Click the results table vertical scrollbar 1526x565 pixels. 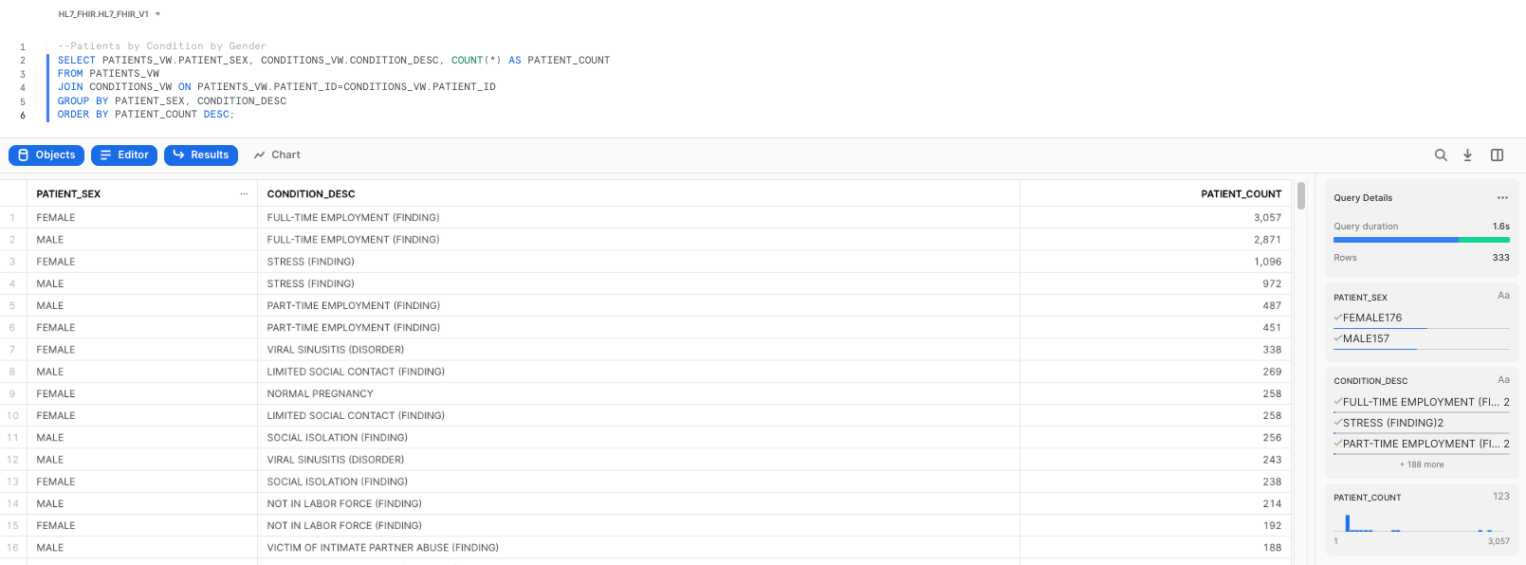tap(1301, 196)
